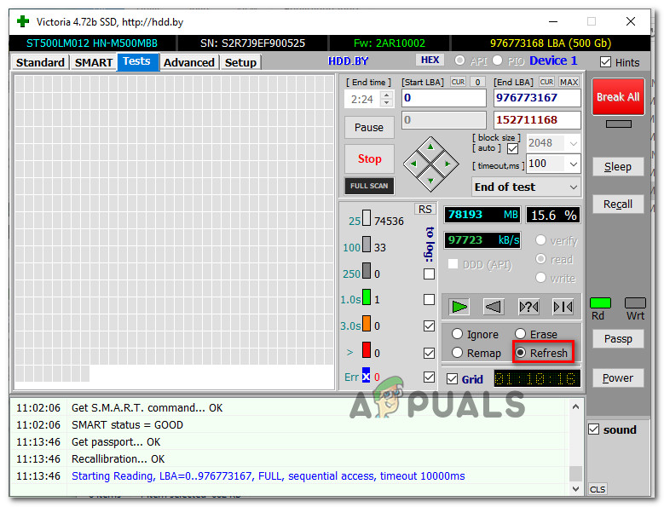Viewport: 664px width, 507px height.
Task: Click the log scrollbar down arrow
Action: pyautogui.click(x=575, y=488)
